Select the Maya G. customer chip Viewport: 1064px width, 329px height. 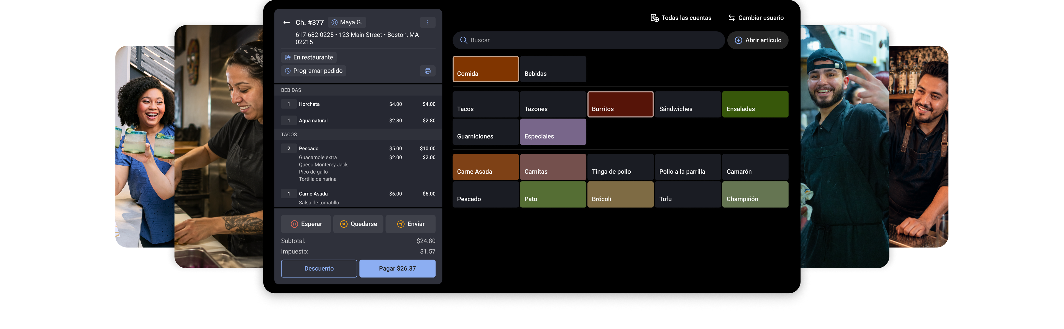(347, 22)
